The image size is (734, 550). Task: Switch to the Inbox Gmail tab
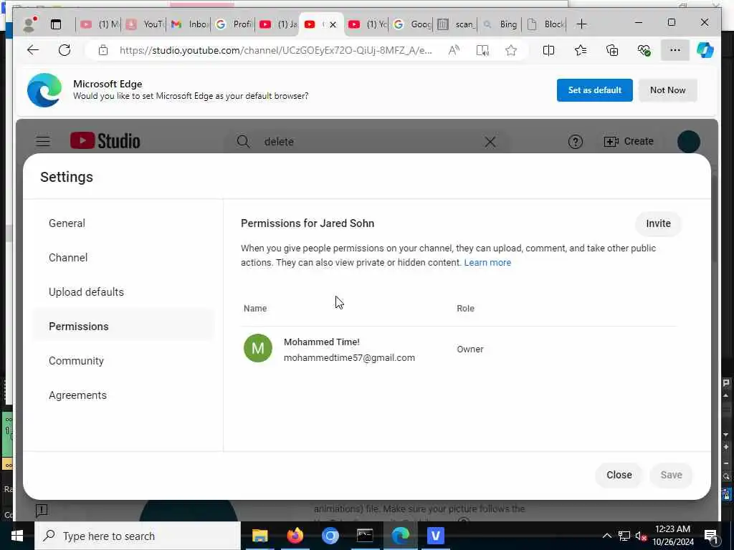point(189,24)
